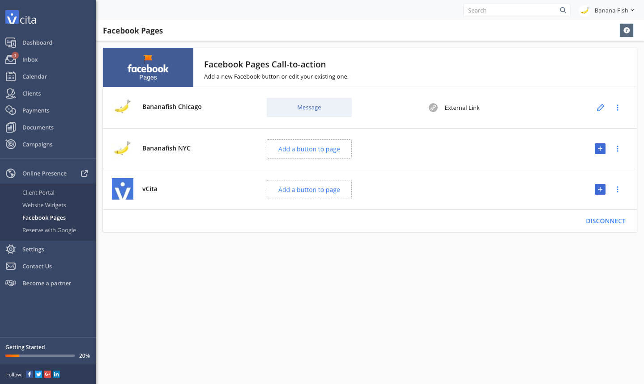
Task: Click the vcita logo
Action: [21, 18]
